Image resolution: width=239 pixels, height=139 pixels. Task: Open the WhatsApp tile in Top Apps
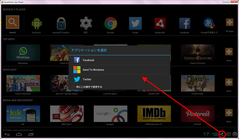coord(23,53)
